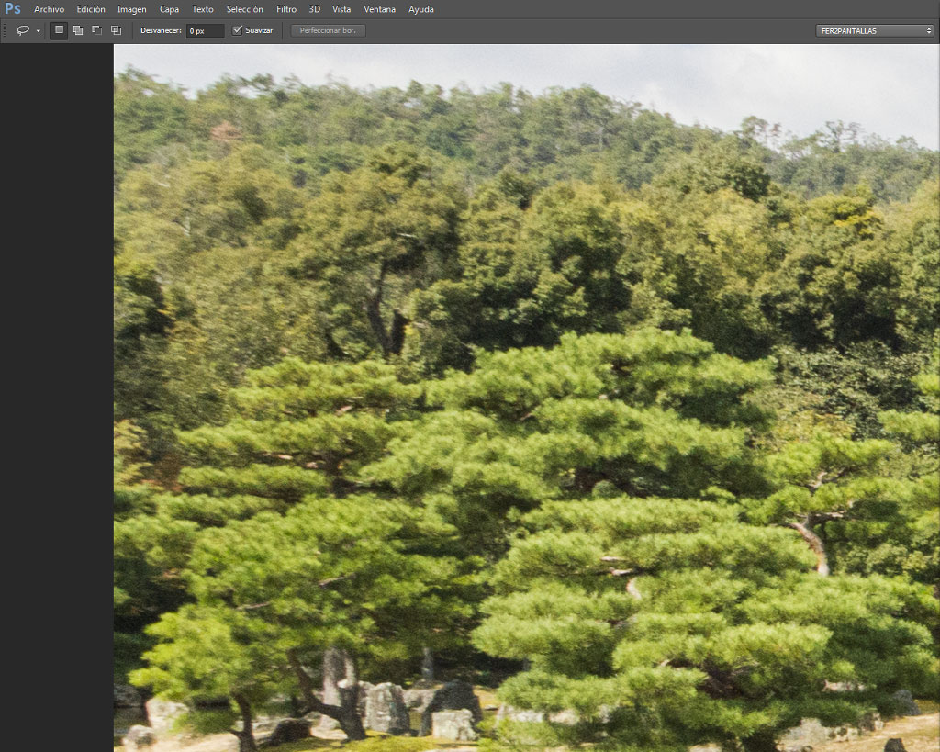
Task: Click the Perfeccionar bor. button
Action: [328, 30]
